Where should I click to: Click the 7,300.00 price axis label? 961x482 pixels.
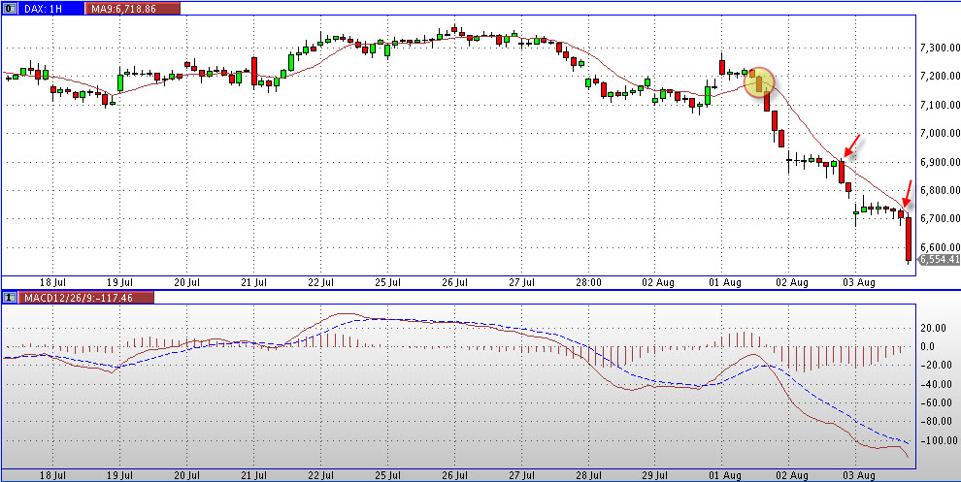click(940, 48)
